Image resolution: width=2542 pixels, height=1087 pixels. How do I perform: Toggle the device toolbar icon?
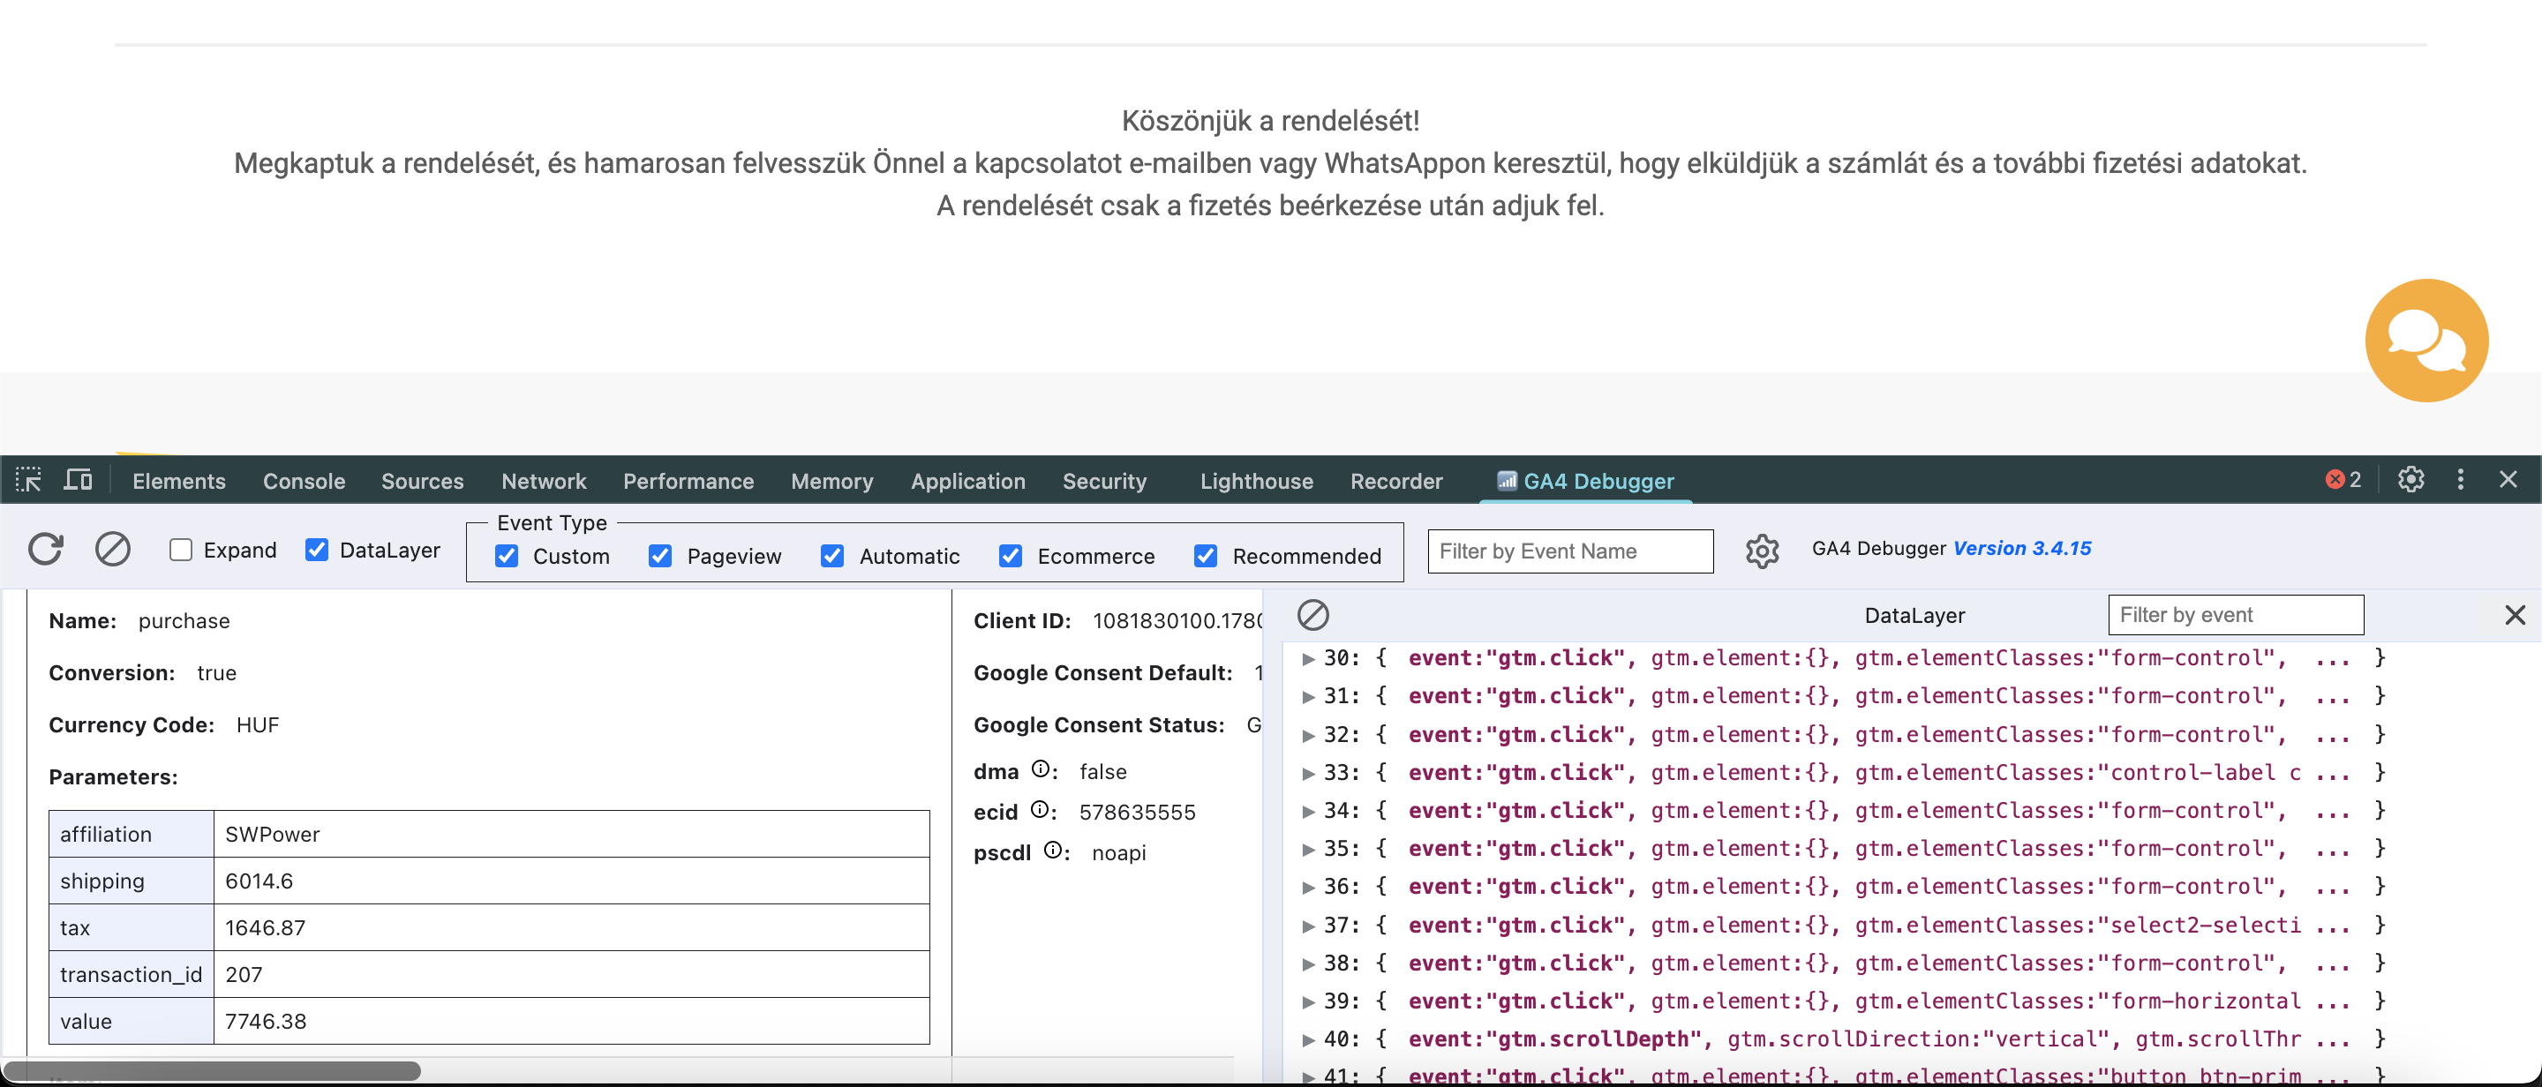78,480
